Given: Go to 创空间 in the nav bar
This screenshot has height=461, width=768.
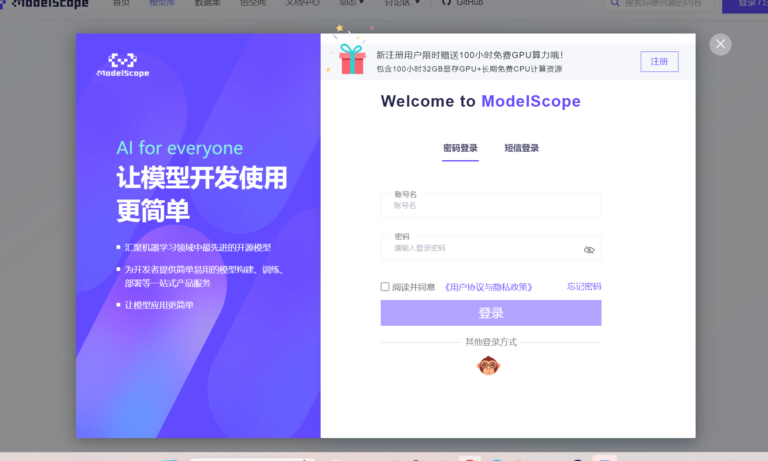Looking at the screenshot, I should tap(253, 3).
